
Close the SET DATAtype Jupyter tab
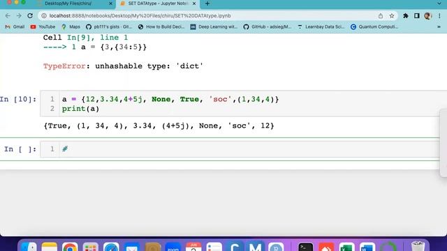pyautogui.click(x=194, y=3)
